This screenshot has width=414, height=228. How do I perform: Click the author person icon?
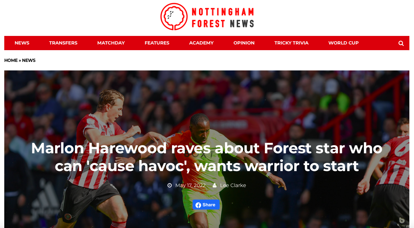(215, 185)
